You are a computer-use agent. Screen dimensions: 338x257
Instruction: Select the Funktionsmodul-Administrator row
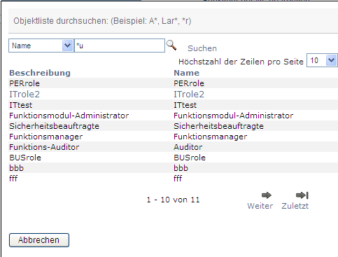point(173,116)
